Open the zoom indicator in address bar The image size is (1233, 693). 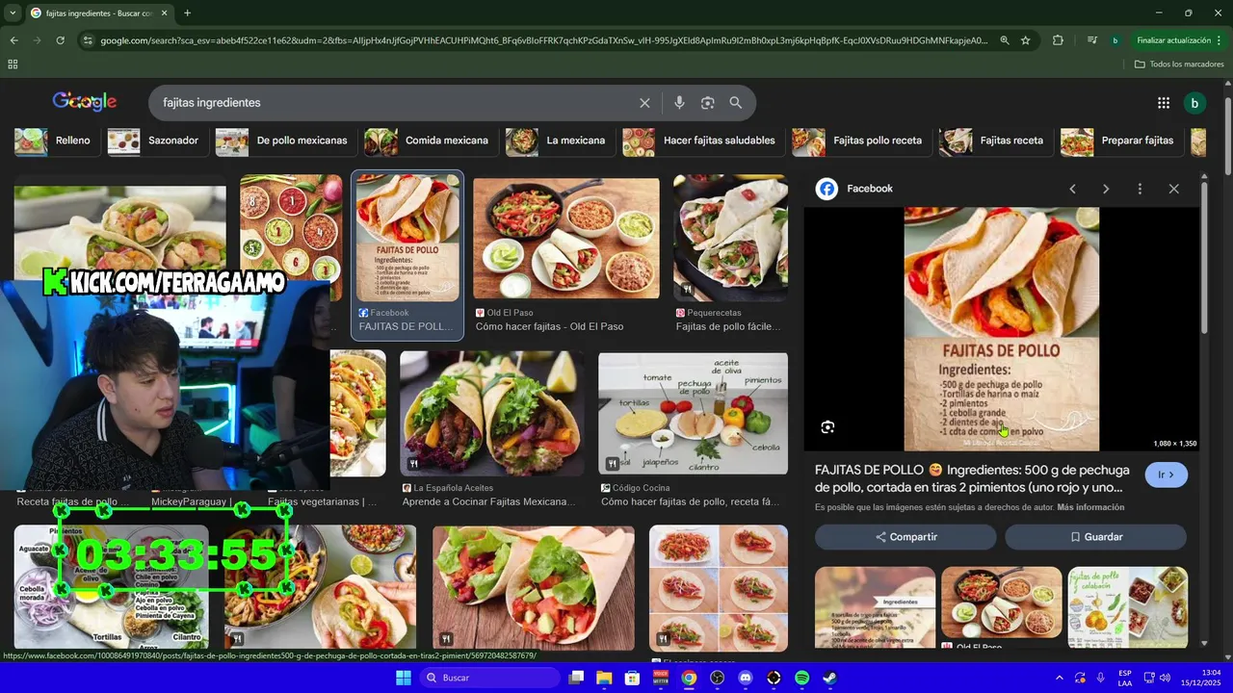point(1005,40)
